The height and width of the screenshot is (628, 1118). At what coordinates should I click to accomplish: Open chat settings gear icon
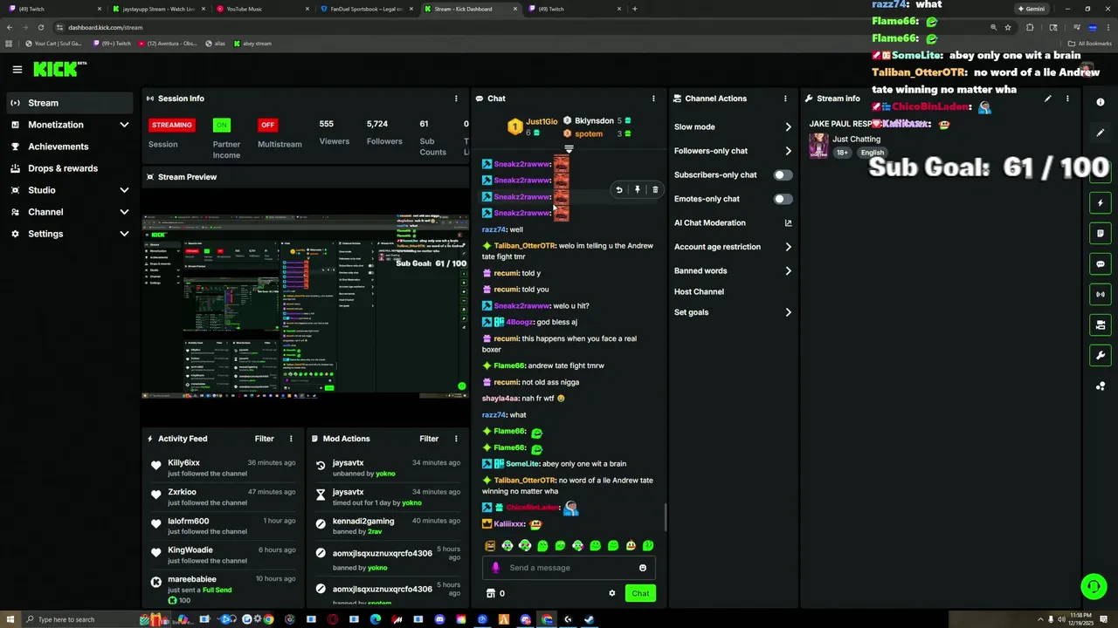611,593
